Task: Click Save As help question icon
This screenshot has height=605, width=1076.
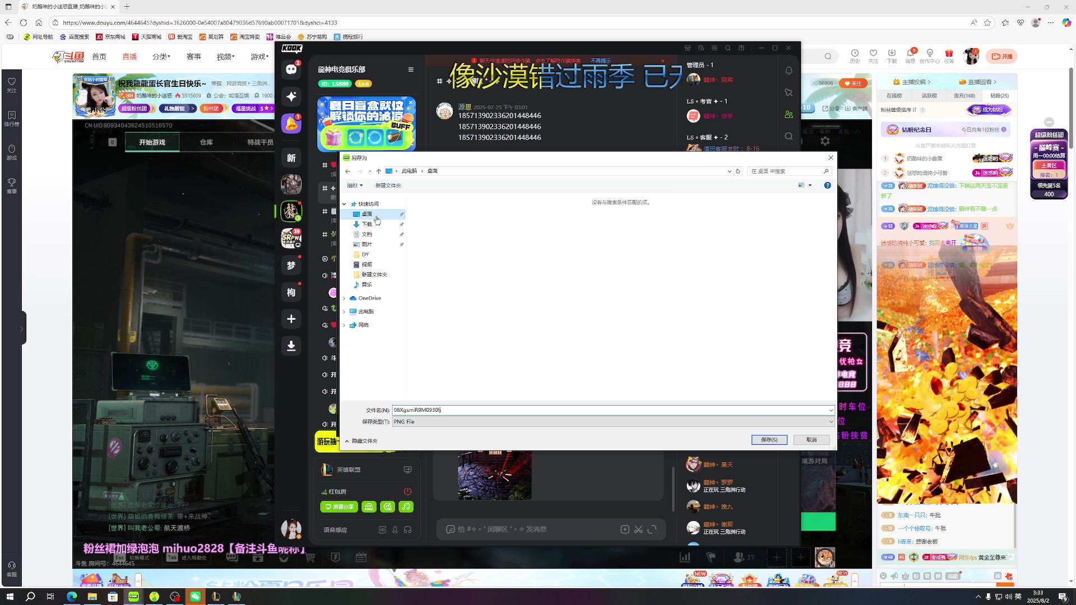Action: (827, 185)
